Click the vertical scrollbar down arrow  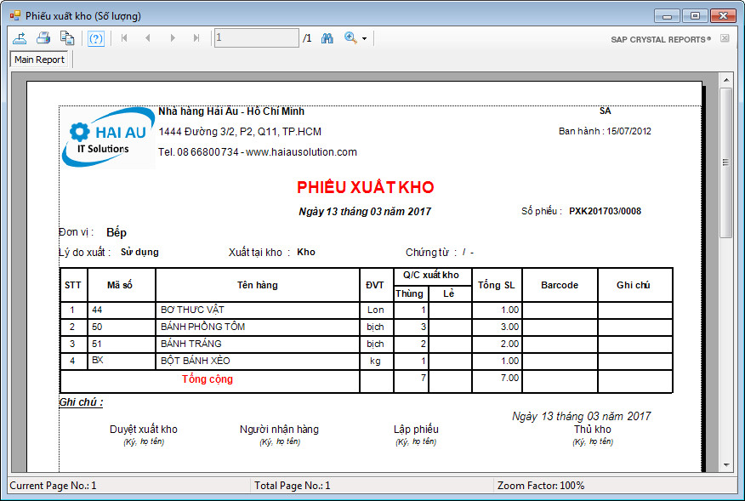pyautogui.click(x=725, y=465)
